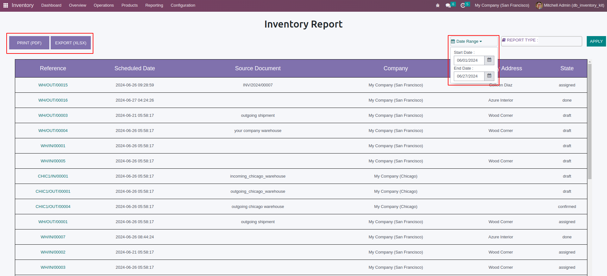Expand the Date Range dropdown
Screen dimensions: 607x276
pos(466,41)
